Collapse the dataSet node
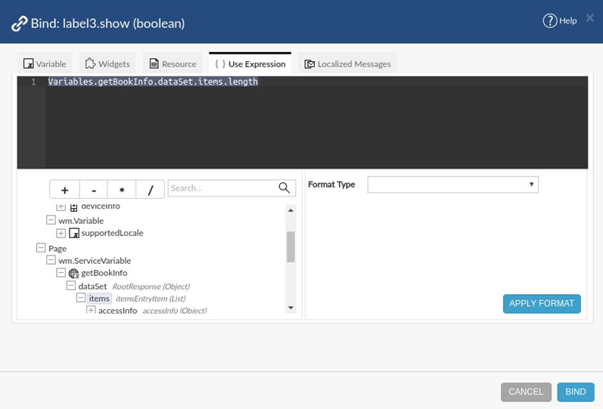The image size is (603, 409). coord(71,287)
